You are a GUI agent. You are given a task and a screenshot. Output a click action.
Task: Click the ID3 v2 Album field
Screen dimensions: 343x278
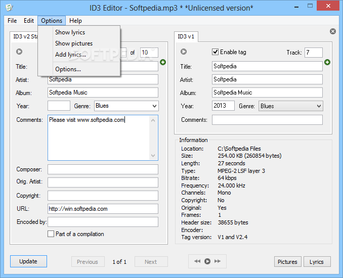point(103,92)
